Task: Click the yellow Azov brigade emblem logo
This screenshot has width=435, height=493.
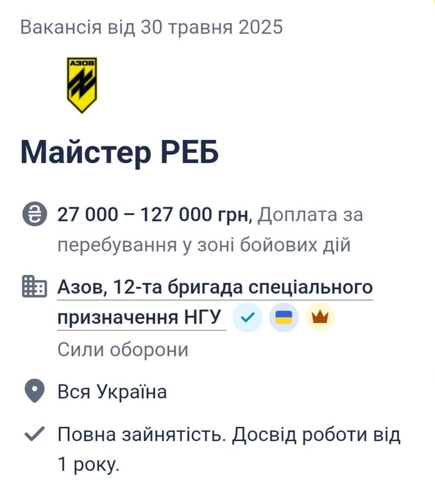Action: point(81,85)
